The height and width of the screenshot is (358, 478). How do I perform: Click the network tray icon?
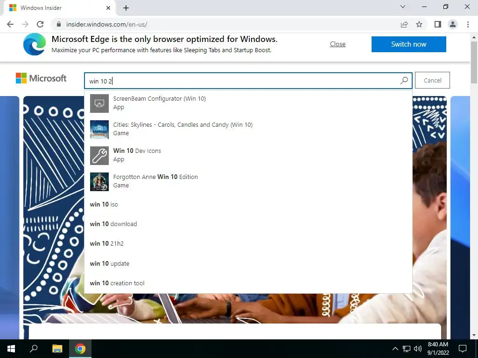click(407, 349)
